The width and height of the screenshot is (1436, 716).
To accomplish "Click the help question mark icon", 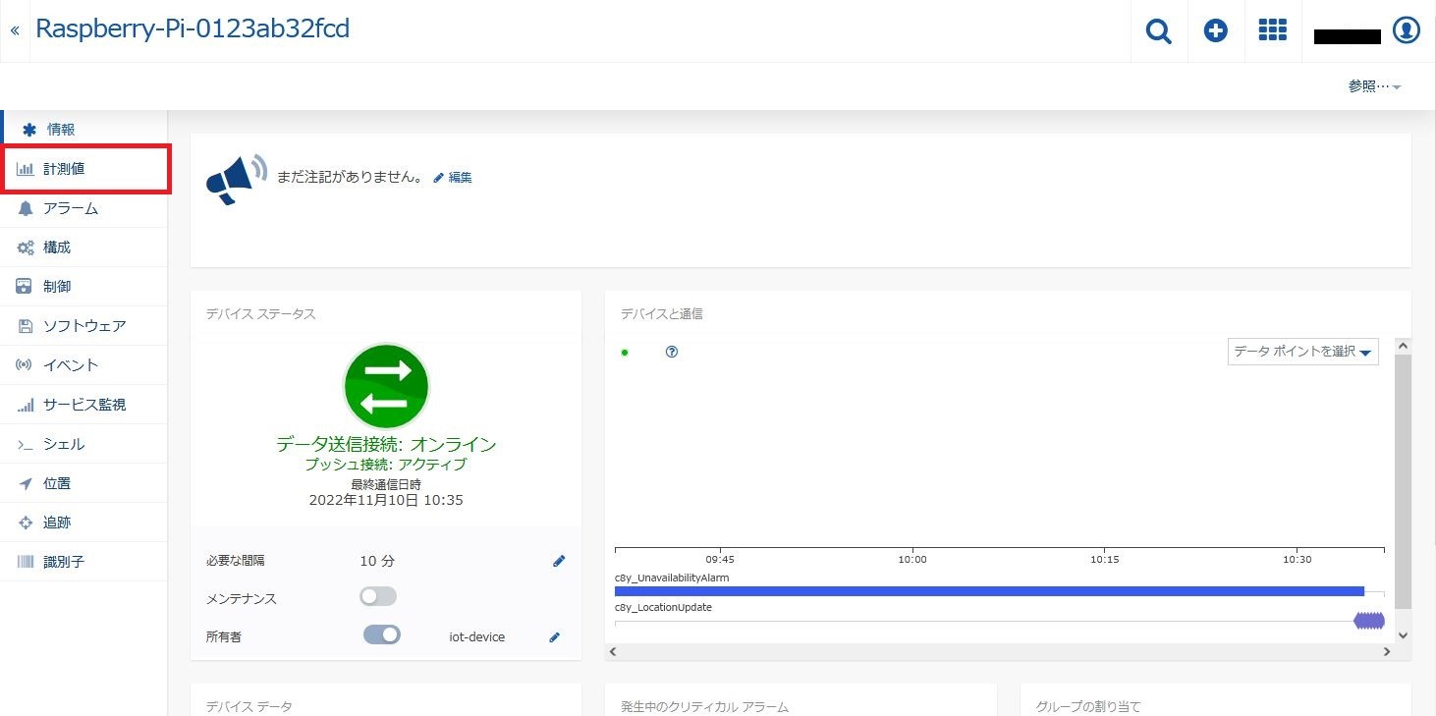I will click(x=672, y=352).
